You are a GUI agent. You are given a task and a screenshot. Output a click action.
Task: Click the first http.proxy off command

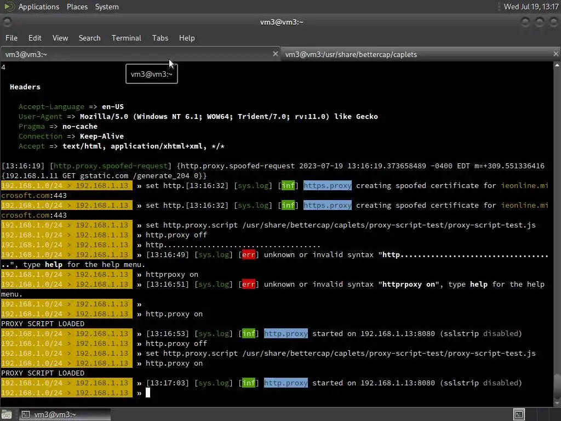click(176, 235)
